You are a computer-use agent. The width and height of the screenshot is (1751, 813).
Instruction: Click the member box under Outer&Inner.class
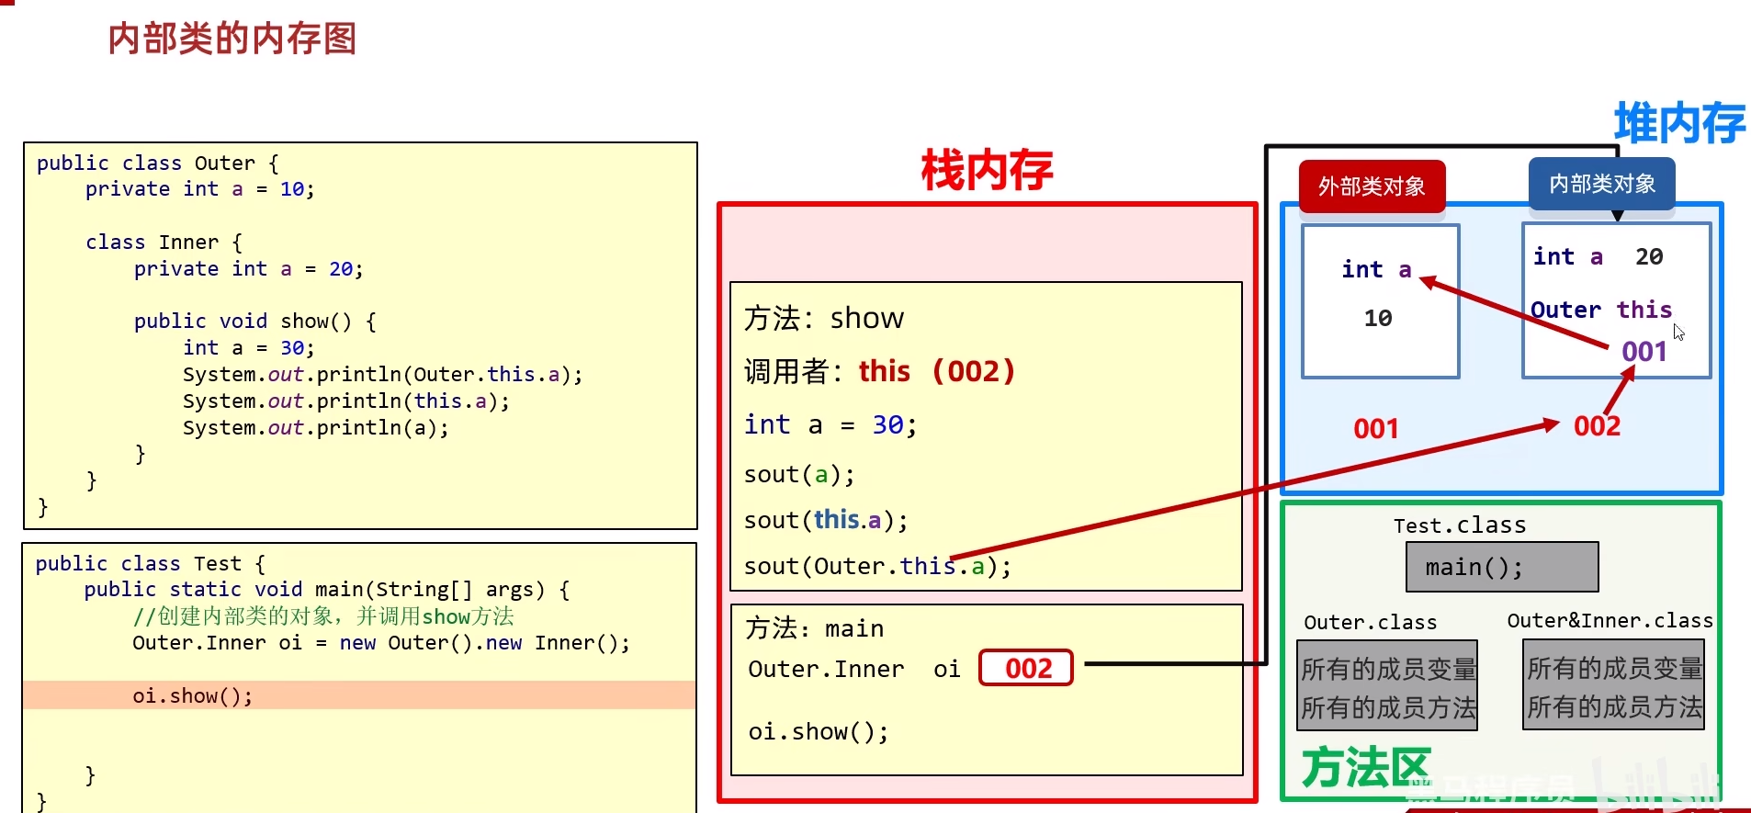(x=1613, y=684)
